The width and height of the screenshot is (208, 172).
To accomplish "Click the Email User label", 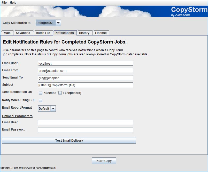I will [x=10, y=122].
